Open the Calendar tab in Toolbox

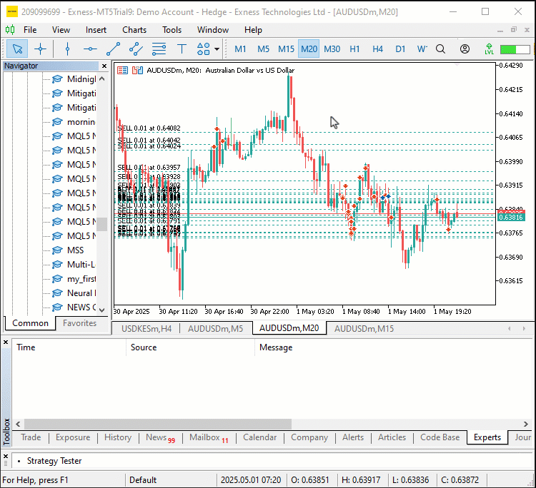click(x=260, y=437)
